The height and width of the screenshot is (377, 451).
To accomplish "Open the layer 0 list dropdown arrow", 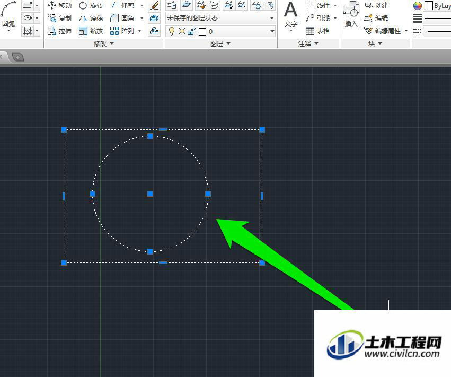I will pos(272,31).
